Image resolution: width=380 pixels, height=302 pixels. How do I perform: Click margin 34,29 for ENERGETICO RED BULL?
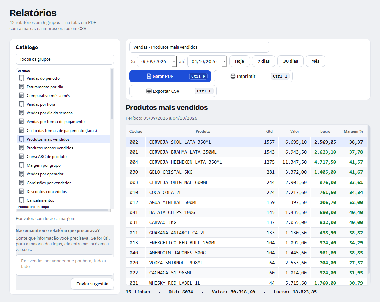click(353, 243)
